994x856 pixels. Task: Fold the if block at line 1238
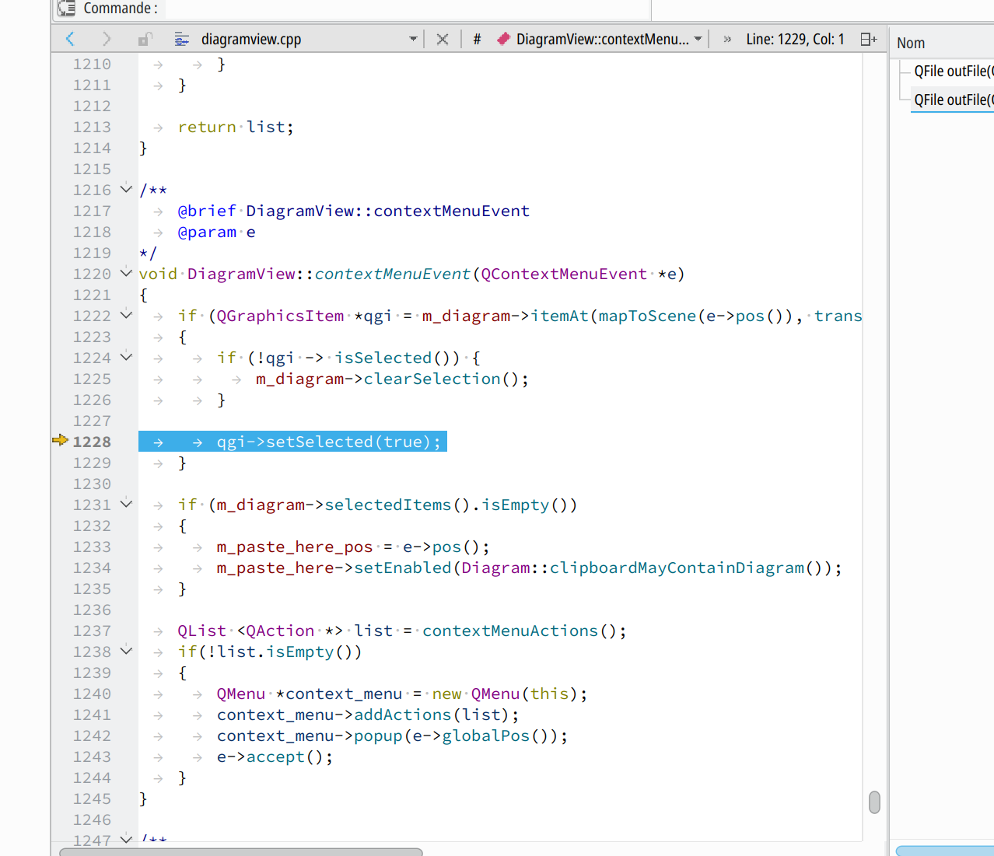(126, 651)
